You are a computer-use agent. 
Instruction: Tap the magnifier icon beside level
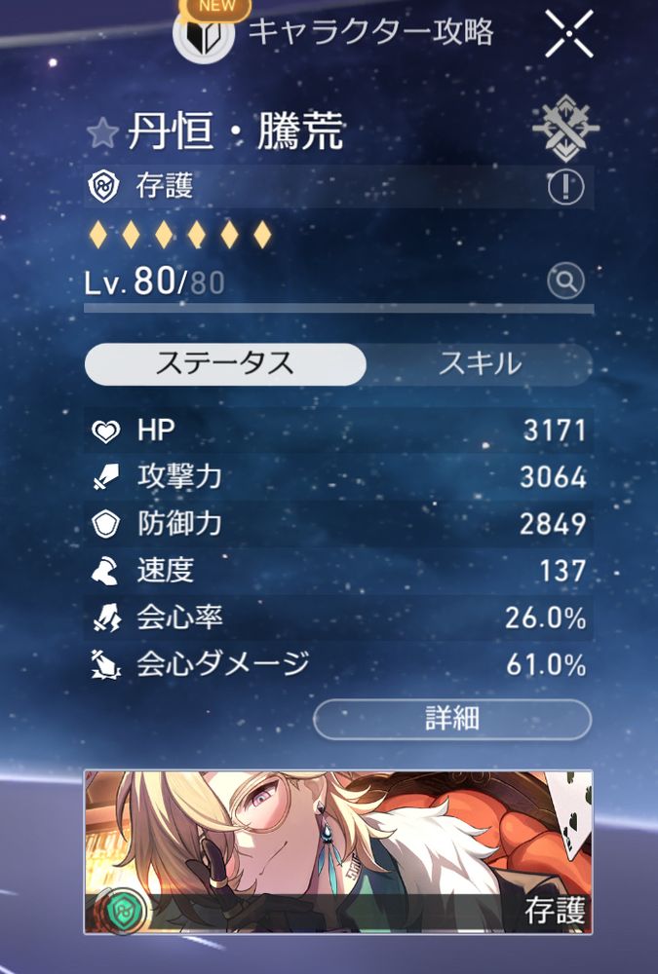pyautogui.click(x=565, y=281)
